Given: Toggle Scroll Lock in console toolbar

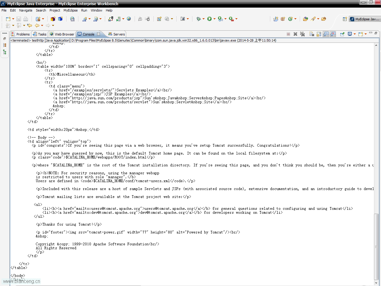Looking at the screenshot, I should click(319, 34).
